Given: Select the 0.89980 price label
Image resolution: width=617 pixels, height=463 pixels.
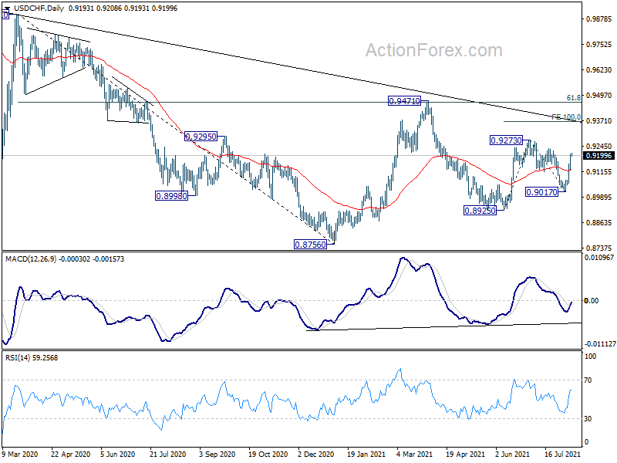Looking at the screenshot, I should click(x=171, y=196).
